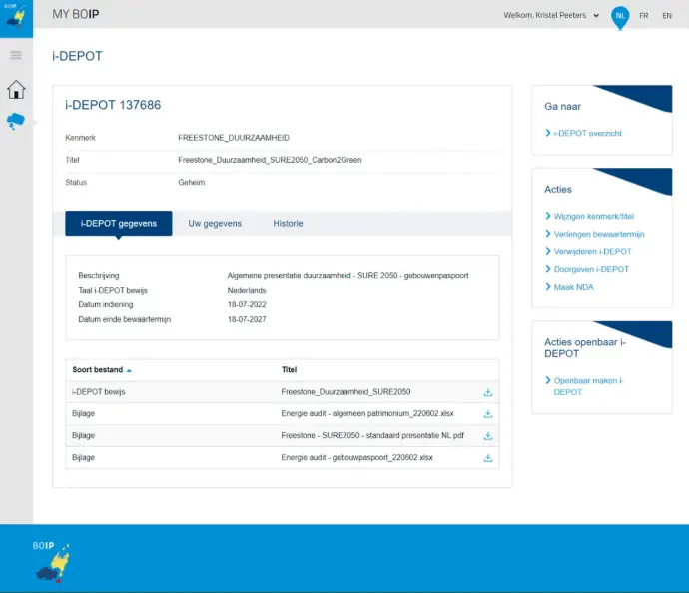Switch to the Uw gegevens tab
Screen dimensions: 689x593
215,224
